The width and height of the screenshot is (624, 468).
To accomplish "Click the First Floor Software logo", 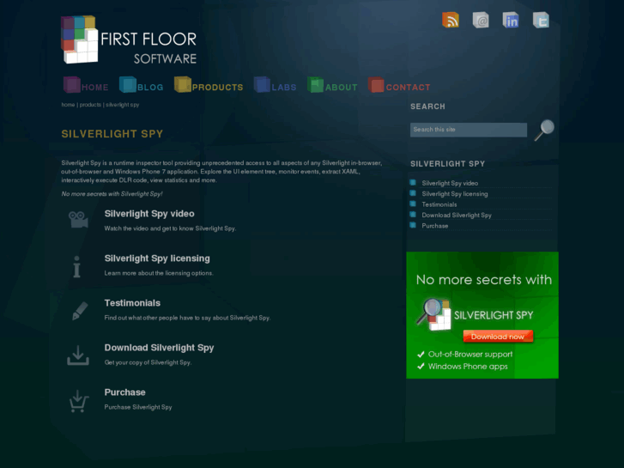I will coord(129,40).
